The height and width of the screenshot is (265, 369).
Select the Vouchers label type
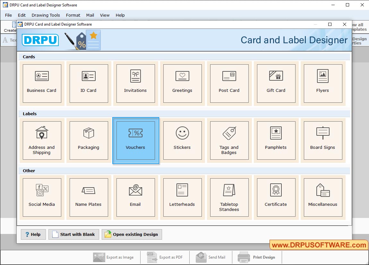pos(135,140)
